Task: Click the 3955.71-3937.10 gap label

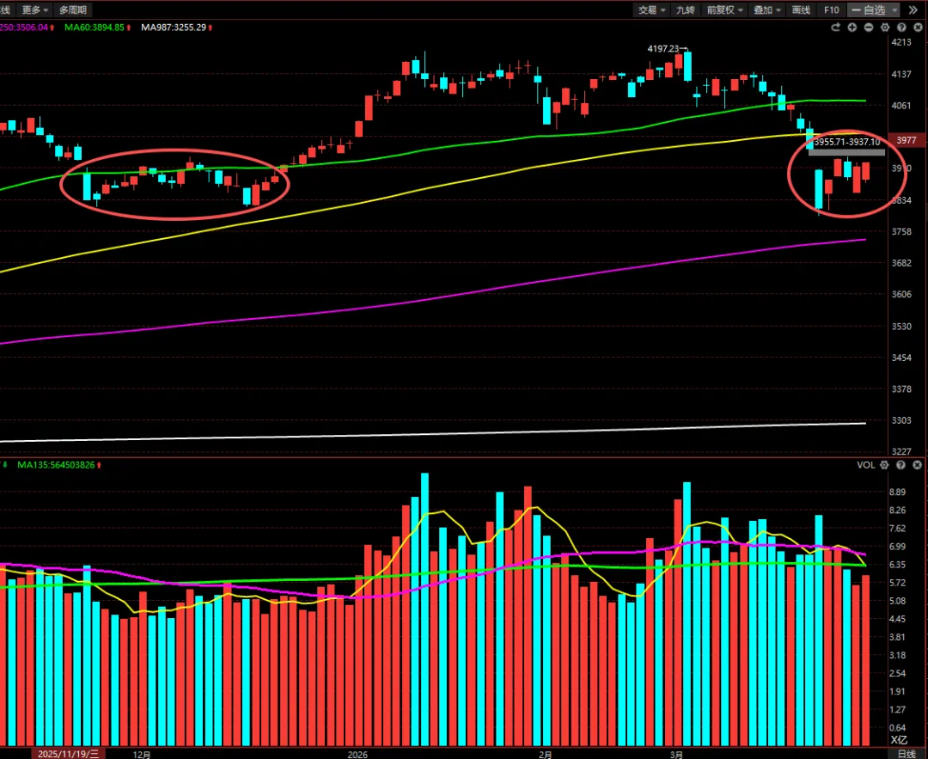Action: [x=847, y=142]
